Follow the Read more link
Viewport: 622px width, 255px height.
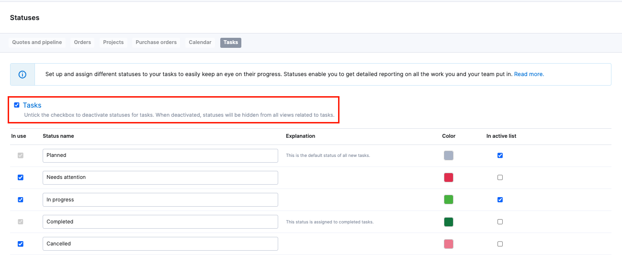pos(529,74)
